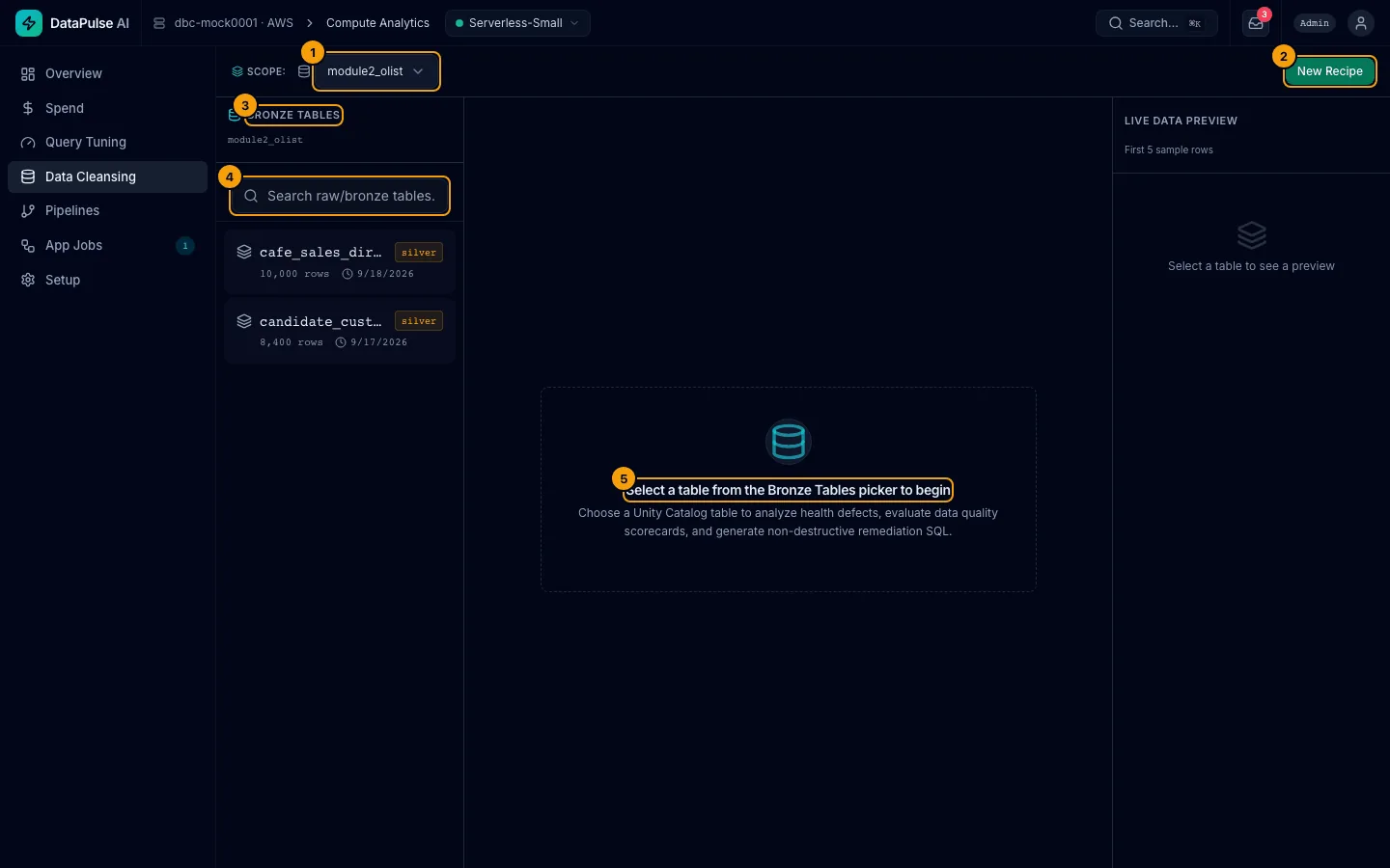Click the catalog database icon next to scope
Image resolution: width=1390 pixels, height=868 pixels.
[304, 71]
